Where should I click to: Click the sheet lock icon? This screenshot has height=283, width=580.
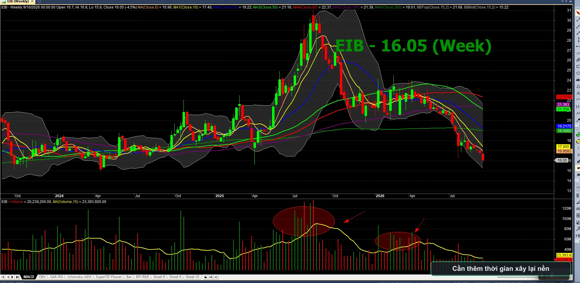coord(206,277)
